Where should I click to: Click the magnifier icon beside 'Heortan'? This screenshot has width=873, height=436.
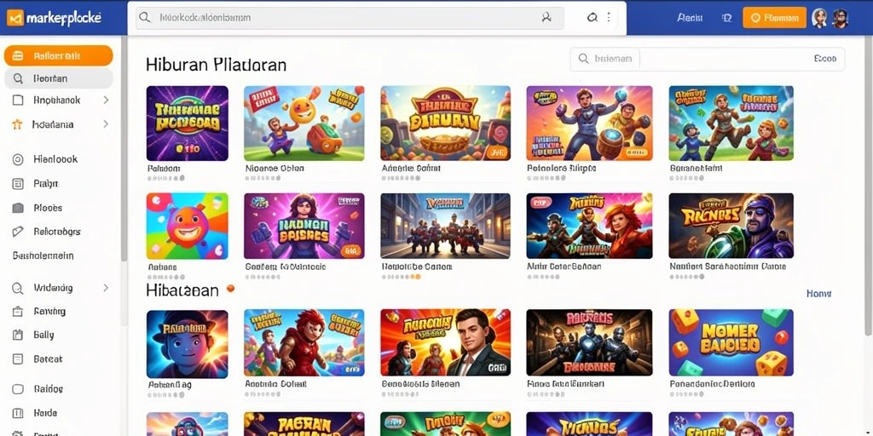click(x=18, y=78)
